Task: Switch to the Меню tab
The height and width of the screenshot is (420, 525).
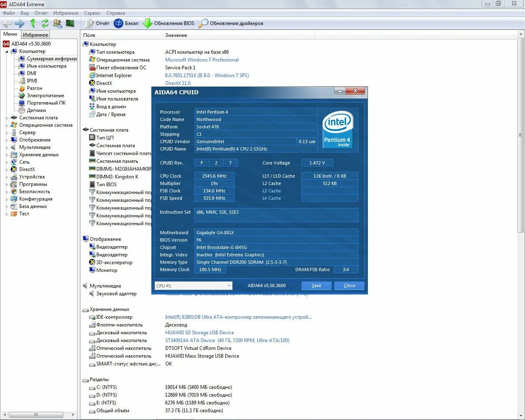Action: point(10,34)
